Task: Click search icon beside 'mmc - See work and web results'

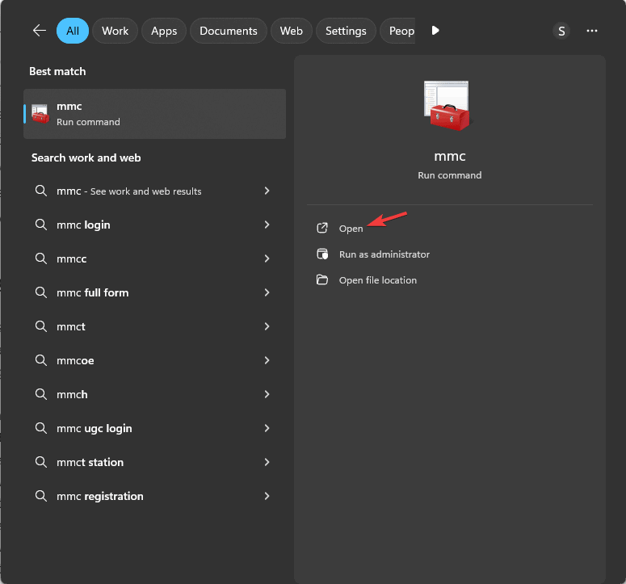Action: pyautogui.click(x=40, y=191)
